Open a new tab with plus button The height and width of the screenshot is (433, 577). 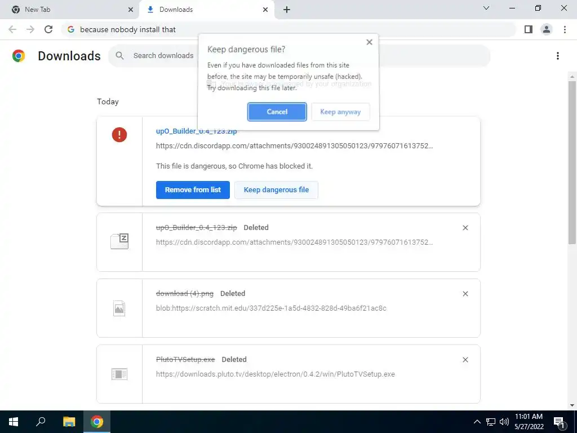click(x=287, y=10)
